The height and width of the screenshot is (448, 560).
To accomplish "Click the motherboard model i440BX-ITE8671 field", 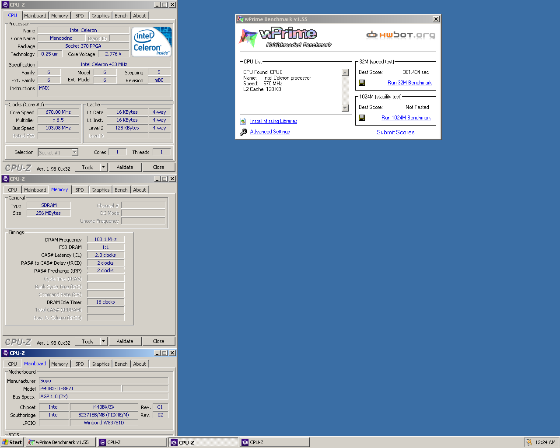I will click(x=80, y=388).
